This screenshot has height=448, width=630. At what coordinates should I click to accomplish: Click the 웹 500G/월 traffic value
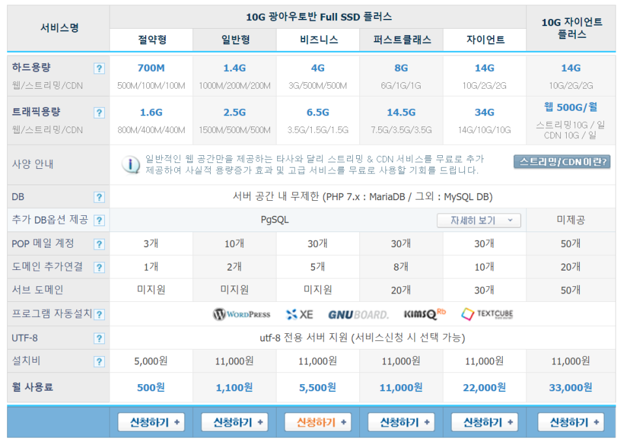click(x=571, y=108)
